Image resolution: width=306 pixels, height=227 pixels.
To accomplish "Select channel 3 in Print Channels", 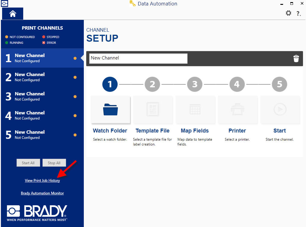I will (x=42, y=96).
